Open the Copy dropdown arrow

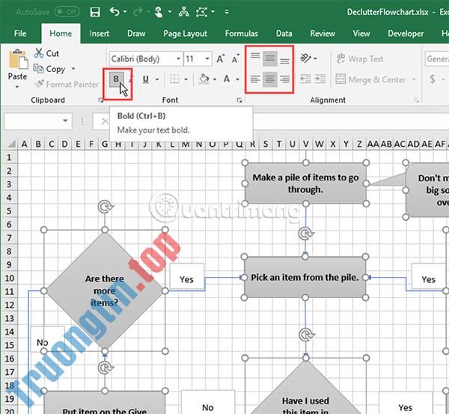pos(73,69)
